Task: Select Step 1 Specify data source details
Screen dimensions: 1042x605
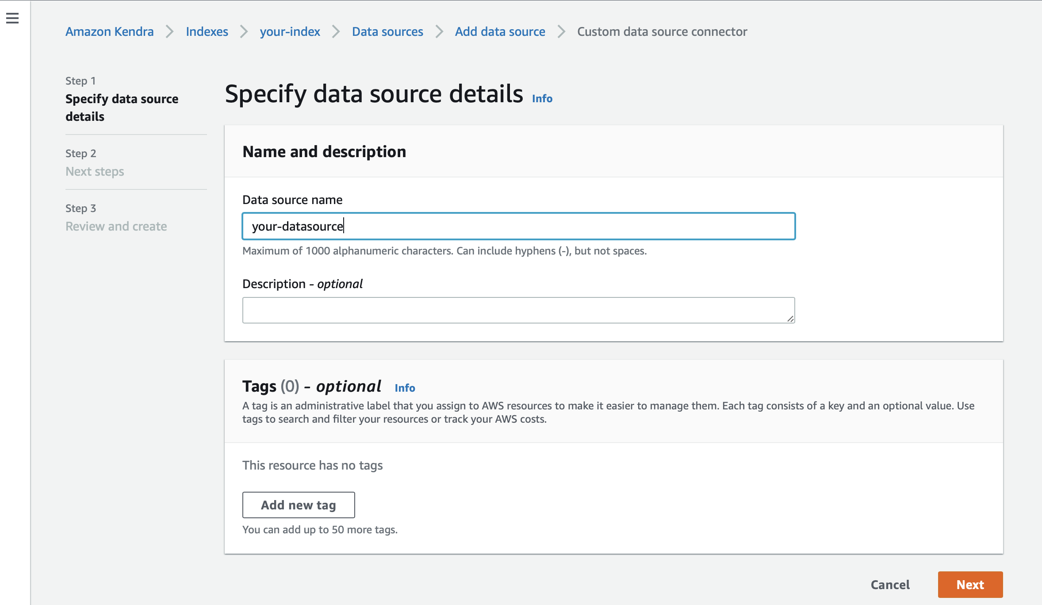Action: [x=123, y=108]
